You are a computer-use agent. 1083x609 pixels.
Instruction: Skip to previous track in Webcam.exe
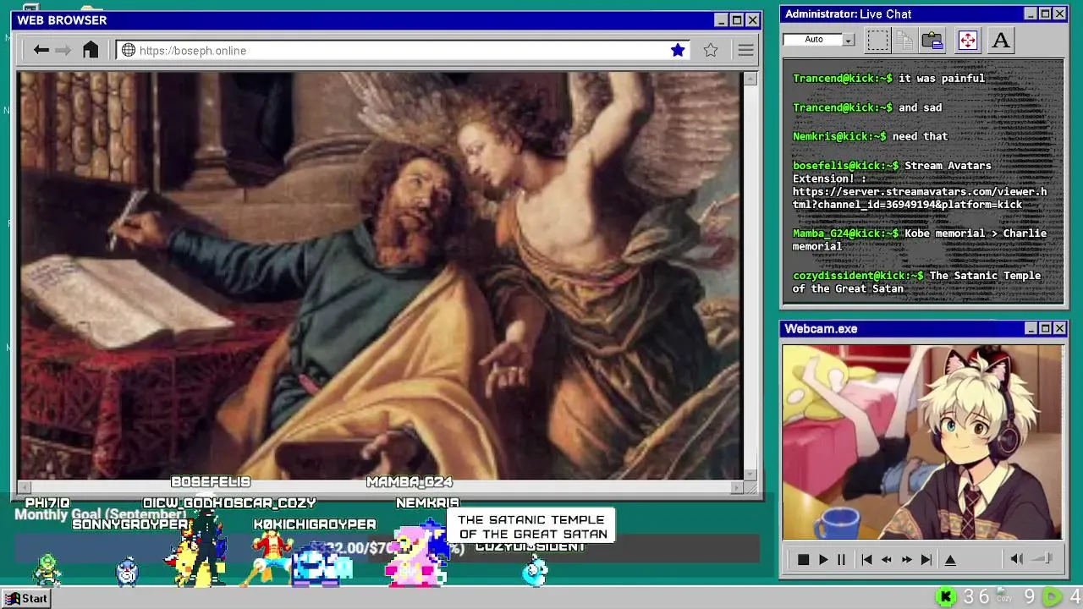866,559
